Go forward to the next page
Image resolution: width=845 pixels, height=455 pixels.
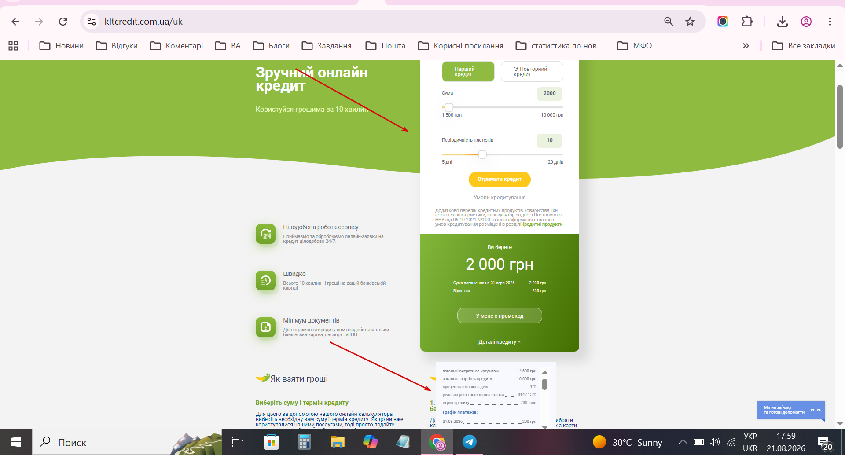[39, 22]
